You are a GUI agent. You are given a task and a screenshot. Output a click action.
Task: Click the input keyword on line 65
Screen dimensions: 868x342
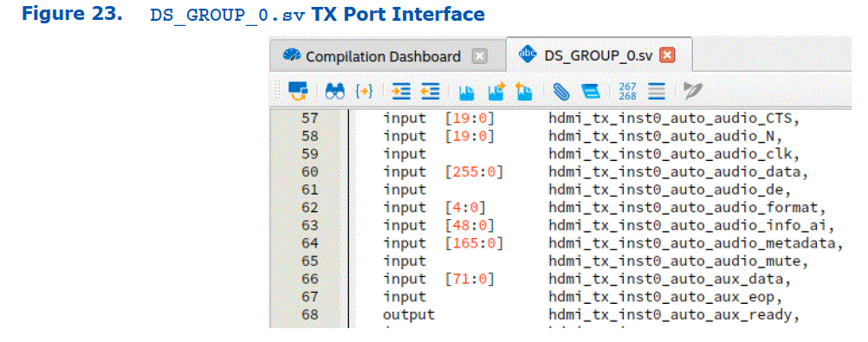tap(404, 261)
